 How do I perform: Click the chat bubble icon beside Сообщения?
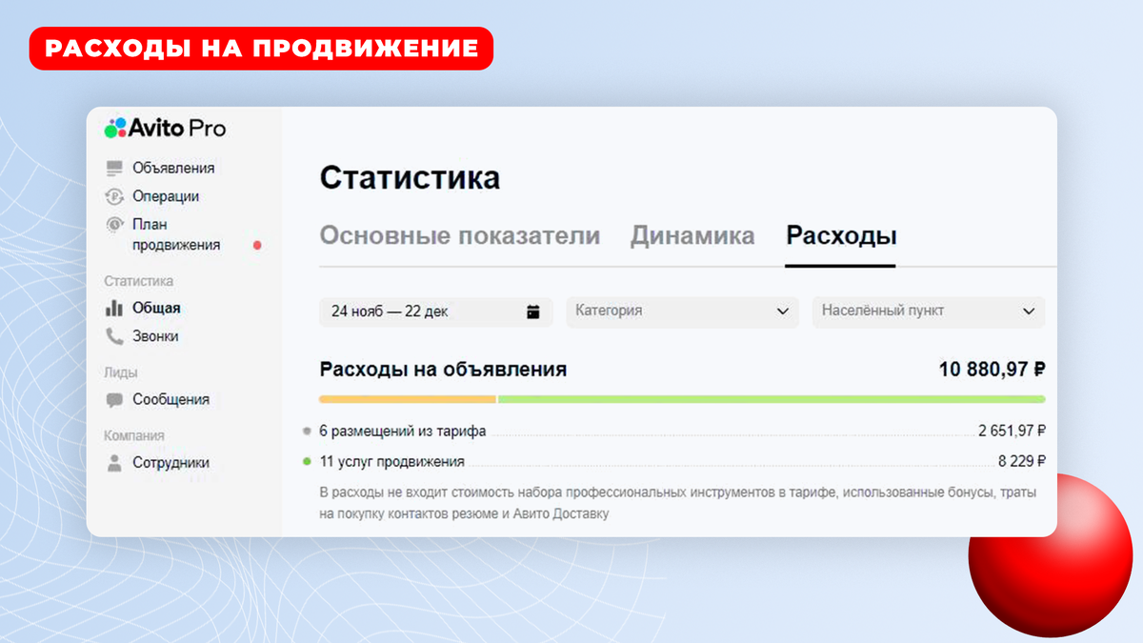click(x=114, y=400)
